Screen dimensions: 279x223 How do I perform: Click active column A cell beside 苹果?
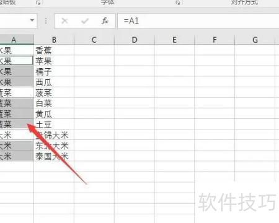click(x=17, y=61)
